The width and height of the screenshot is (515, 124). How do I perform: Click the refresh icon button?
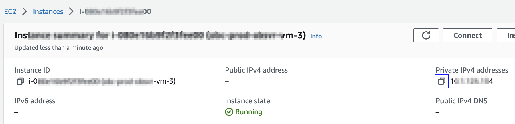tap(426, 36)
